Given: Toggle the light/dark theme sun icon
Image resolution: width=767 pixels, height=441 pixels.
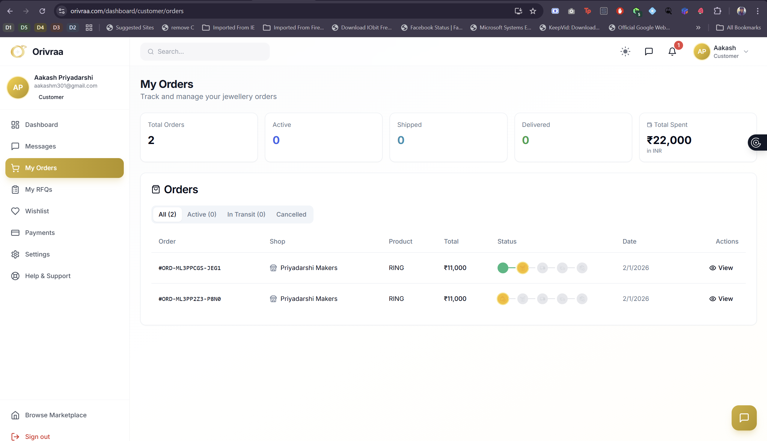Looking at the screenshot, I should coord(625,52).
